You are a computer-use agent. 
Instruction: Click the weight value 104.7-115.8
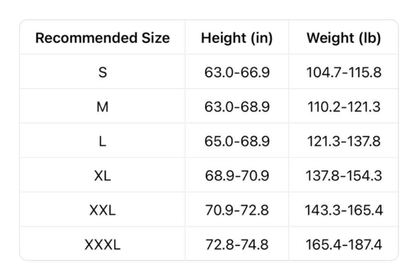(x=344, y=72)
